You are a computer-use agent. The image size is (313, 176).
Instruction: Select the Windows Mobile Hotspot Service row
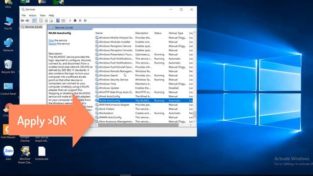(144, 38)
